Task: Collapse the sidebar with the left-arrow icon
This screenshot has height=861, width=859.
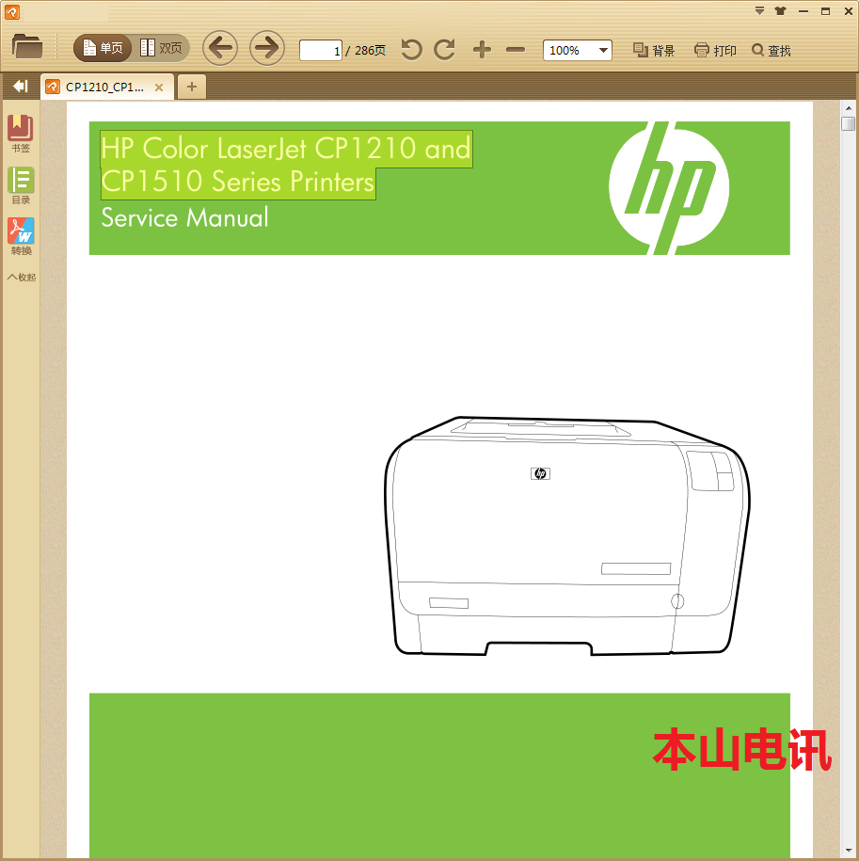Action: (21, 87)
